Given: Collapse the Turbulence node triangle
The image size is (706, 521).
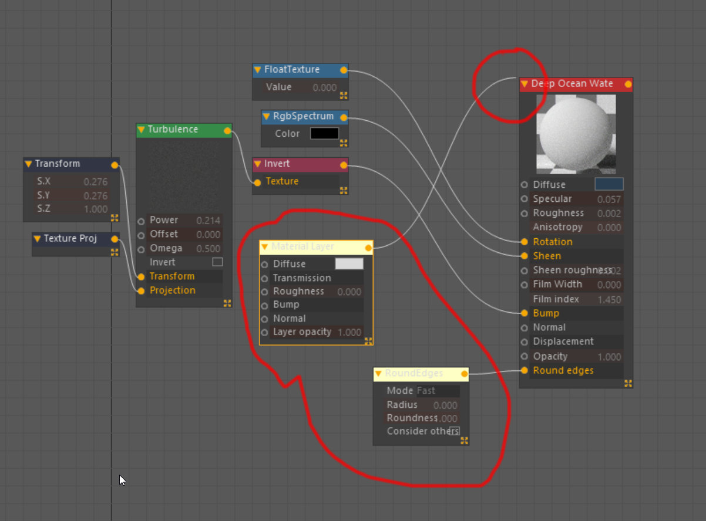Looking at the screenshot, I should tap(141, 130).
